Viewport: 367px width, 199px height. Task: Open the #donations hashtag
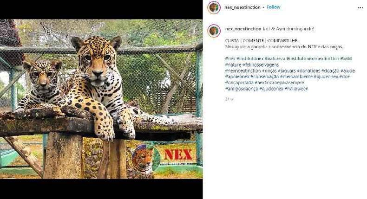coord(308,71)
